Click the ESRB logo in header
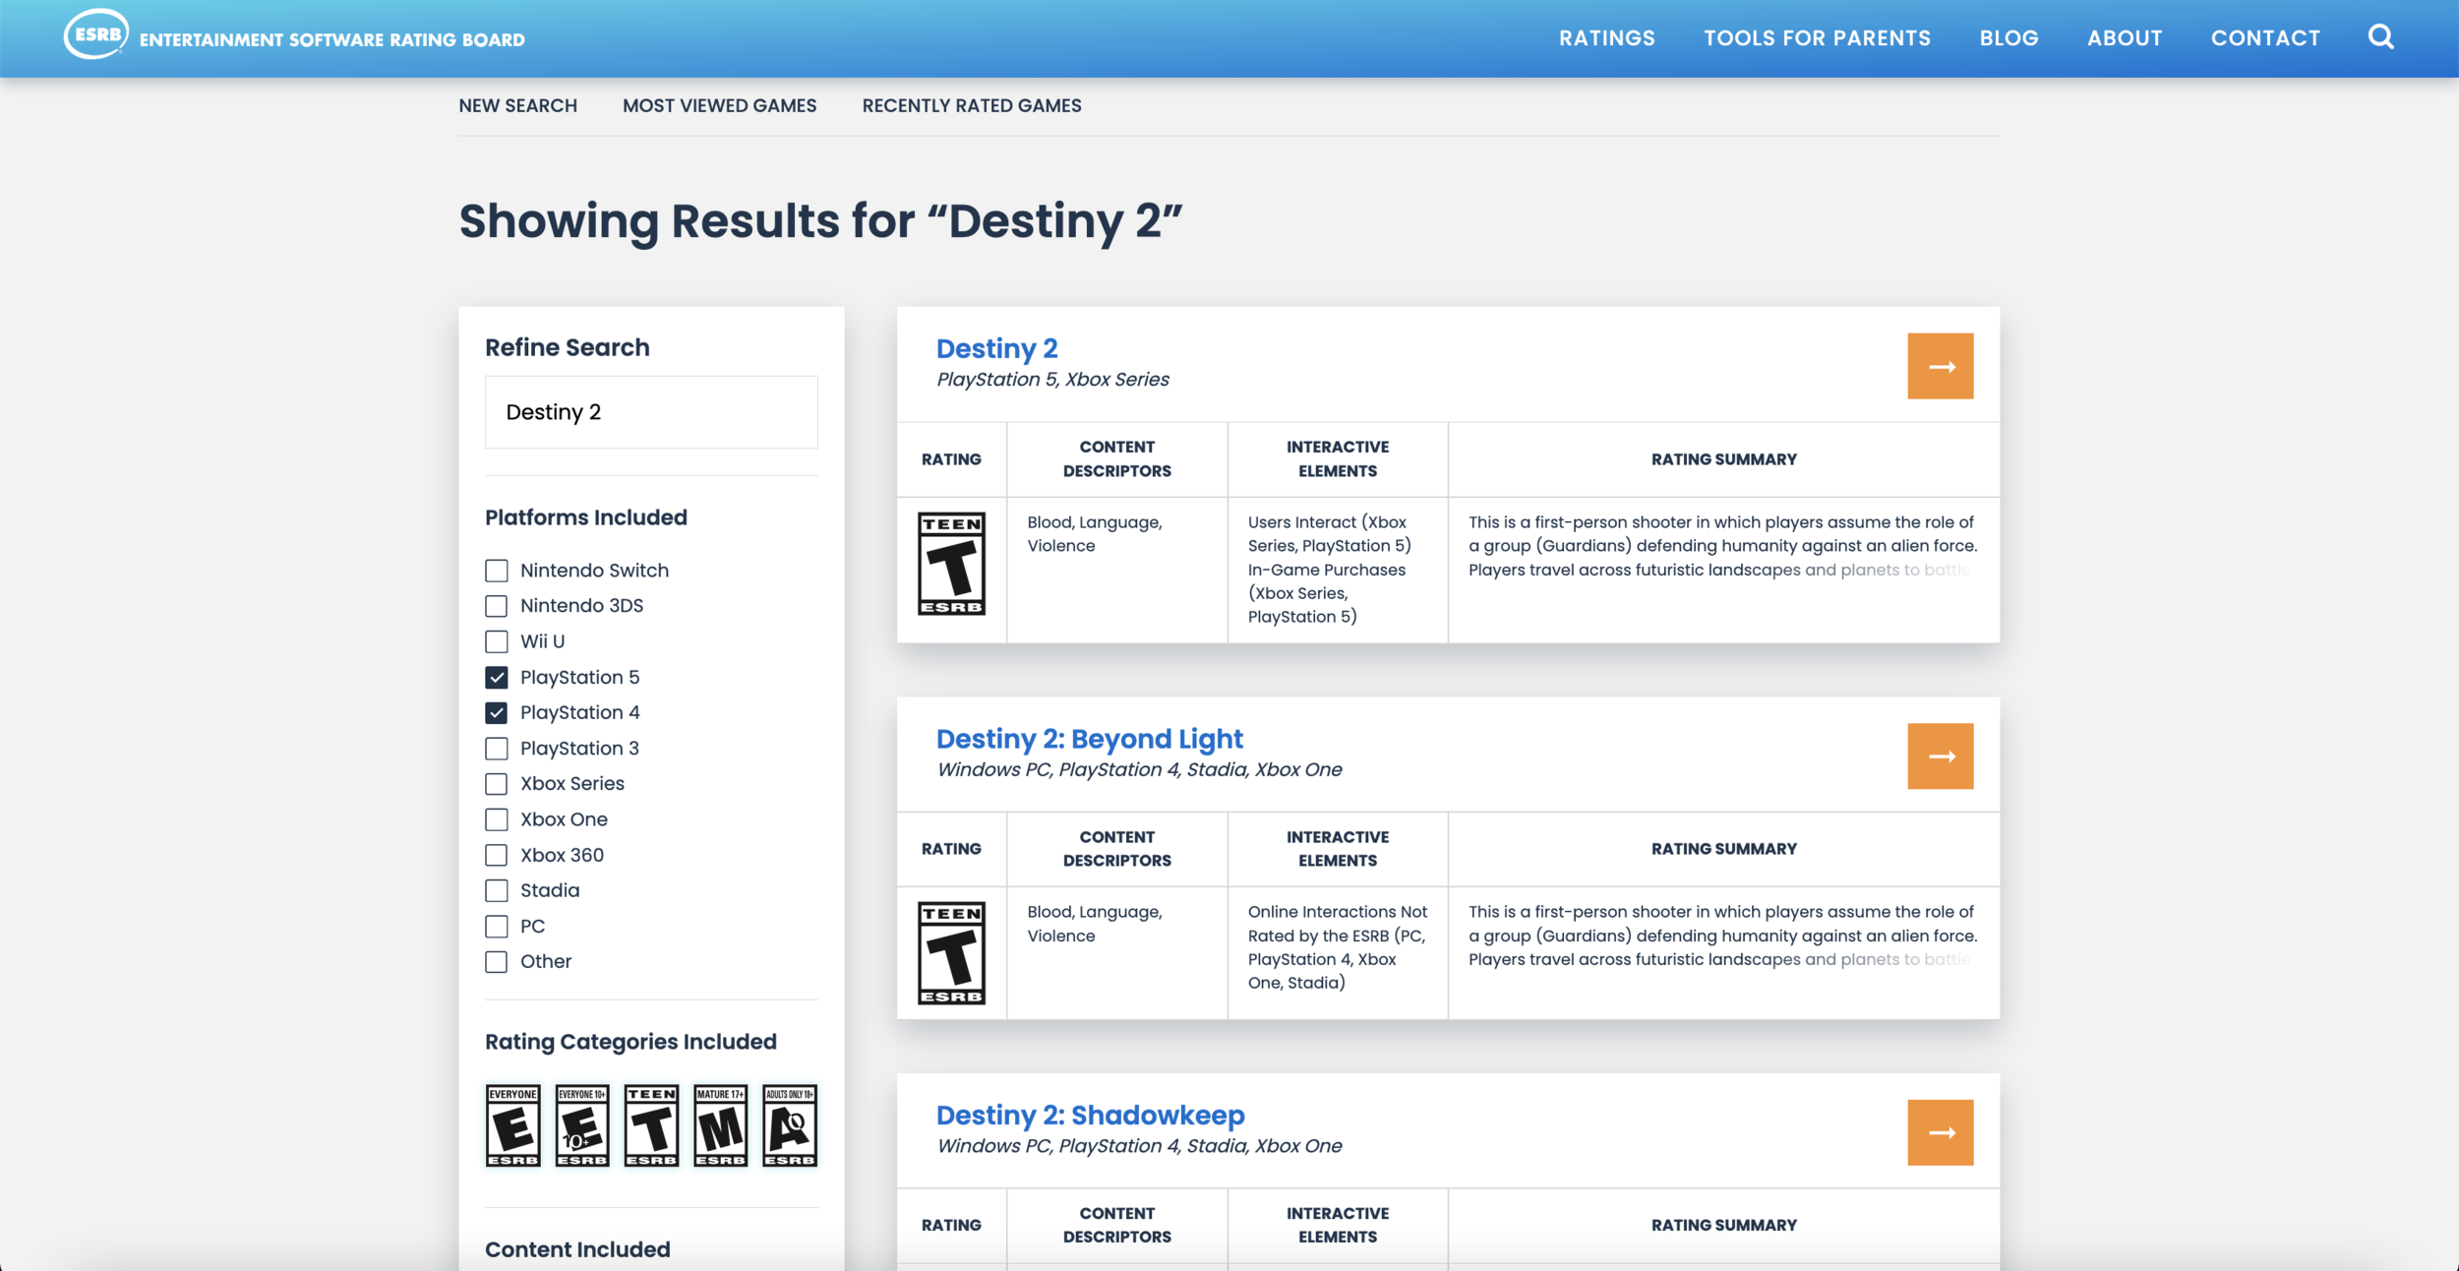2459x1271 pixels. coord(96,35)
